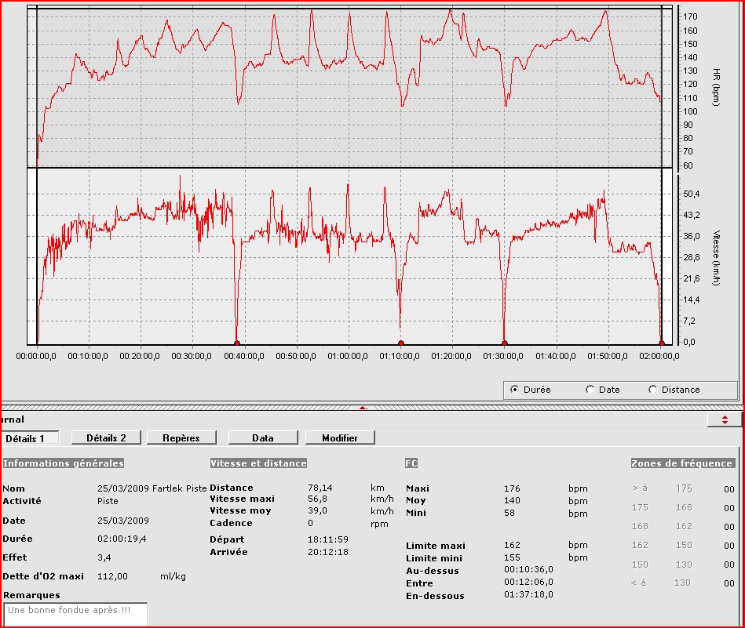Screen dimensions: 745x628
Task: Click the Zones de fréquence section header
Action: [x=682, y=463]
